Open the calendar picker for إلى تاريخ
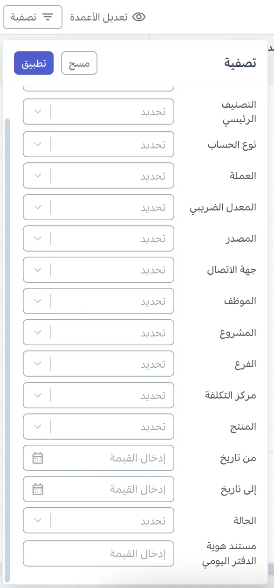 click(37, 489)
